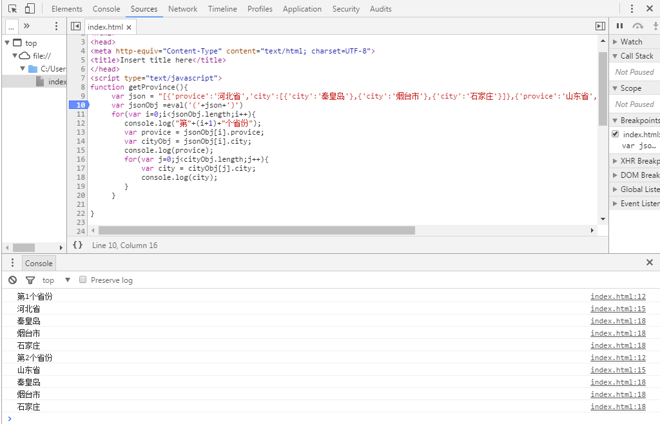Show more navigator tabs with double chevron
The width and height of the screenshot is (660, 424).
(x=26, y=26)
